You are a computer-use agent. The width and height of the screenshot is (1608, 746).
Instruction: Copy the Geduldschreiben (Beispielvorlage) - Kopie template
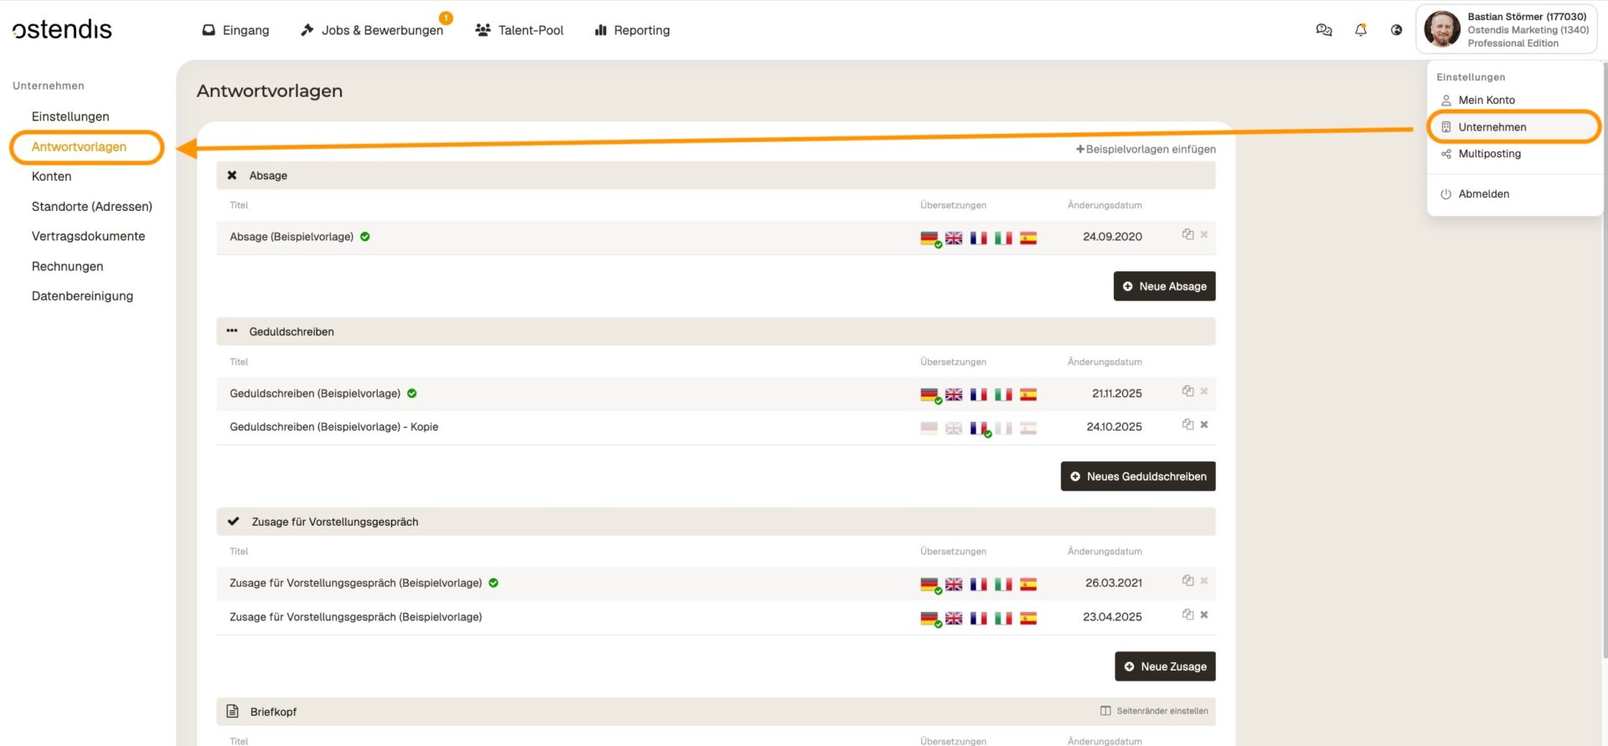(1188, 424)
